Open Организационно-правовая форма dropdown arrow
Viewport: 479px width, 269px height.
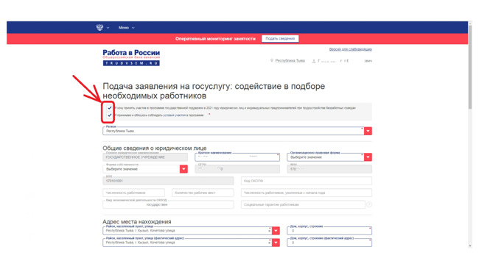click(368, 157)
